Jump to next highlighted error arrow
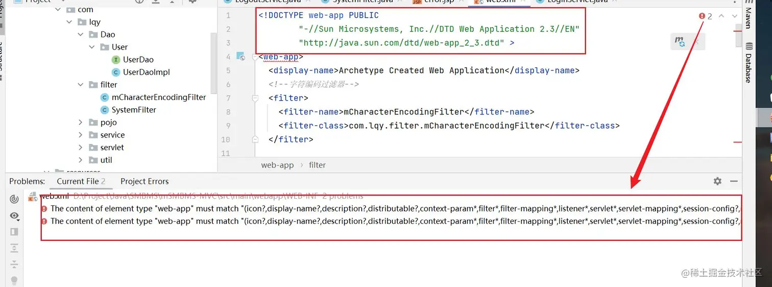This screenshot has width=772, height=287. (735, 16)
